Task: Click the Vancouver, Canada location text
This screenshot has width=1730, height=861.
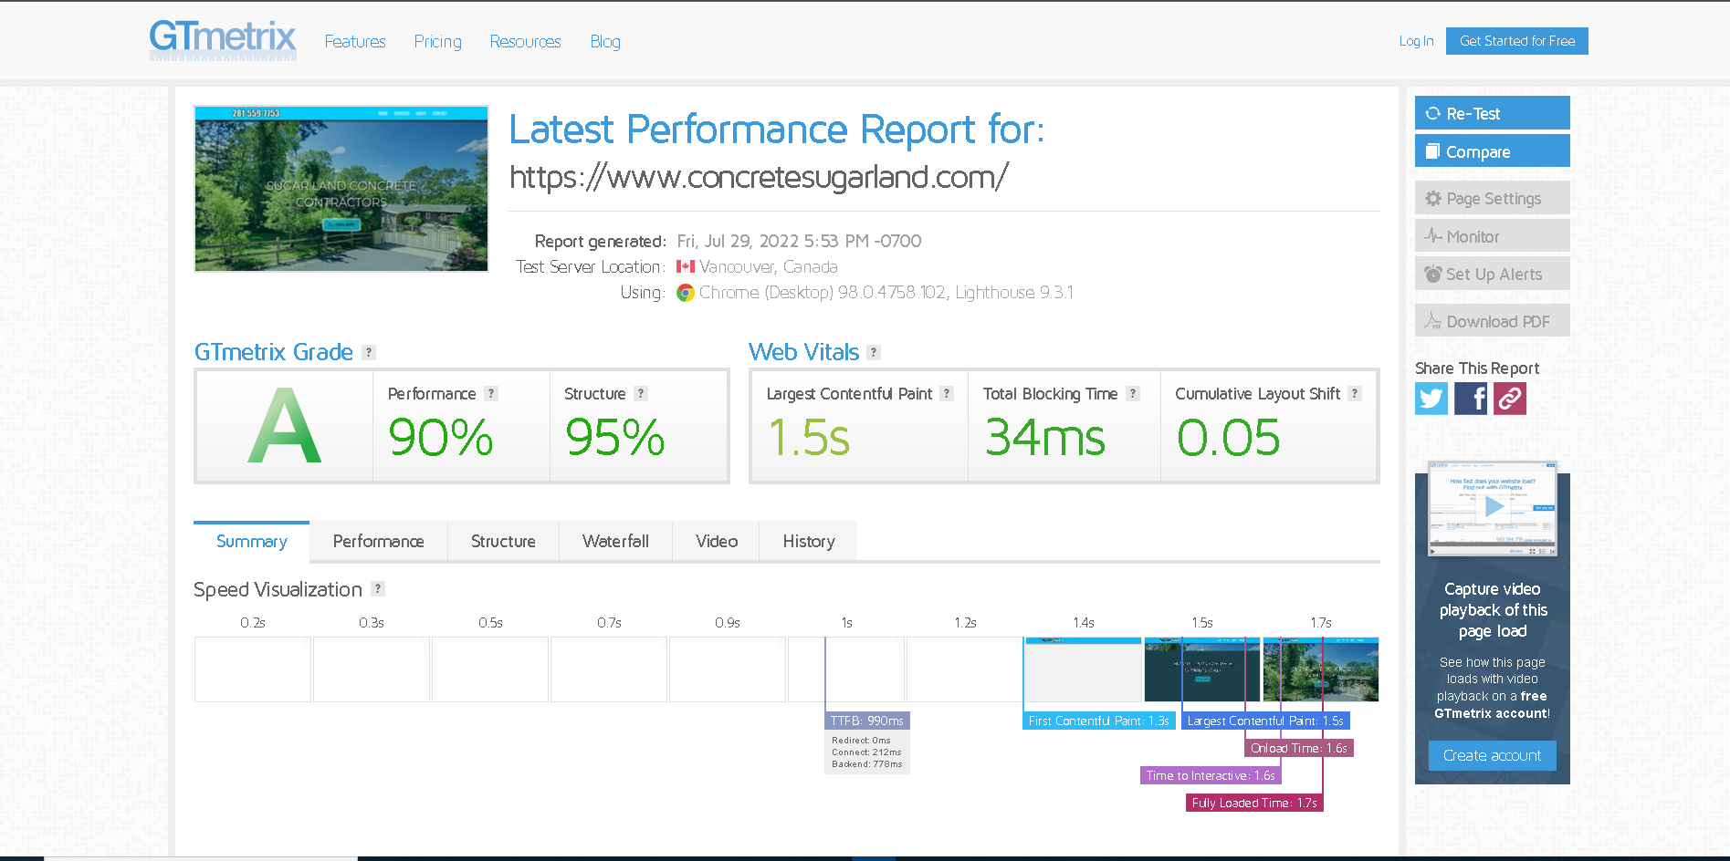Action: point(769,266)
